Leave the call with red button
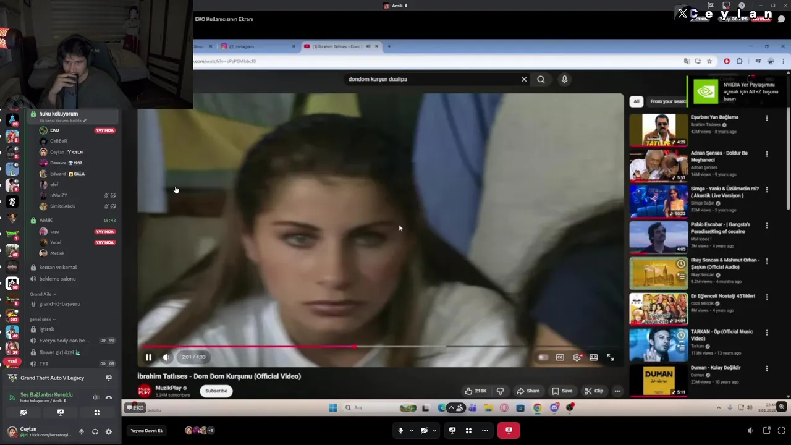This screenshot has height=445, width=791. tap(509, 430)
